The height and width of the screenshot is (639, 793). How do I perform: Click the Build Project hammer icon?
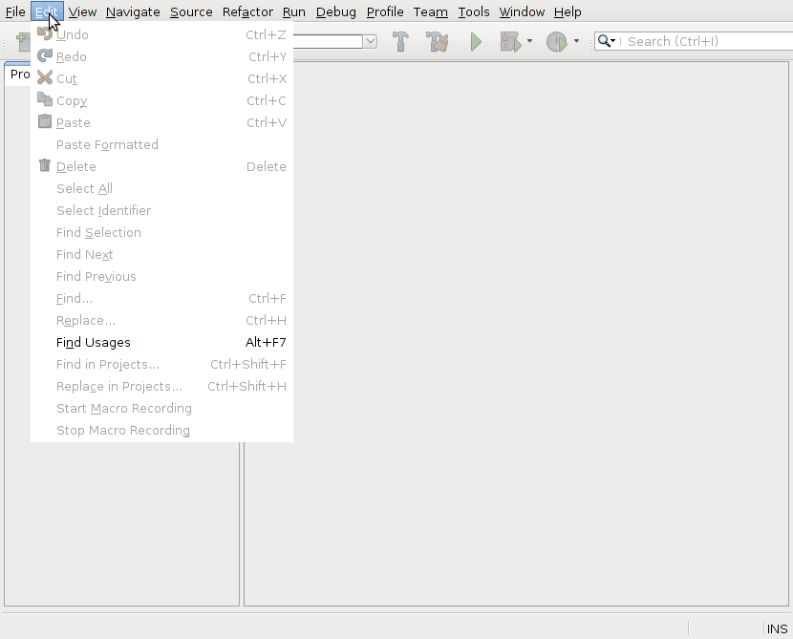[x=400, y=41]
